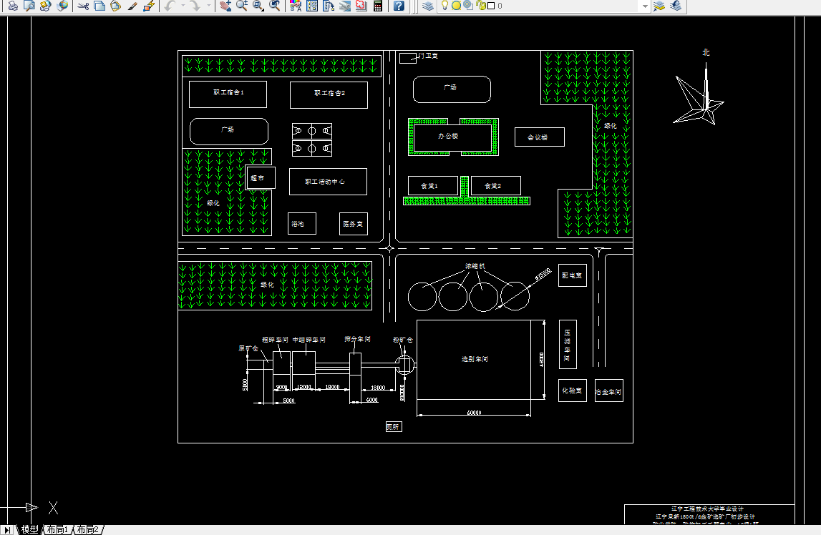Open the Block Editor lightning icon
Viewport: 821px width, 535px height.
pos(149,6)
